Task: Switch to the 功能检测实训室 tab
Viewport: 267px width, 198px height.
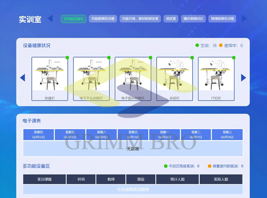Action: click(103, 19)
